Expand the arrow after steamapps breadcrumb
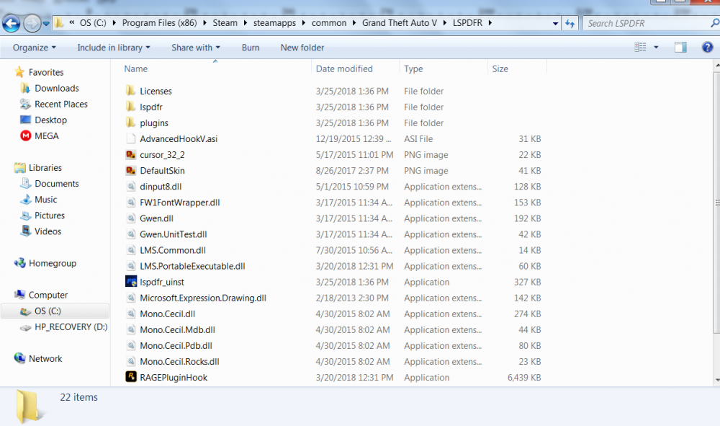This screenshot has height=426, width=720. 304,23
